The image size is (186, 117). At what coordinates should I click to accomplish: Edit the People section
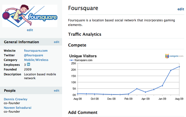pyautogui.click(x=56, y=91)
